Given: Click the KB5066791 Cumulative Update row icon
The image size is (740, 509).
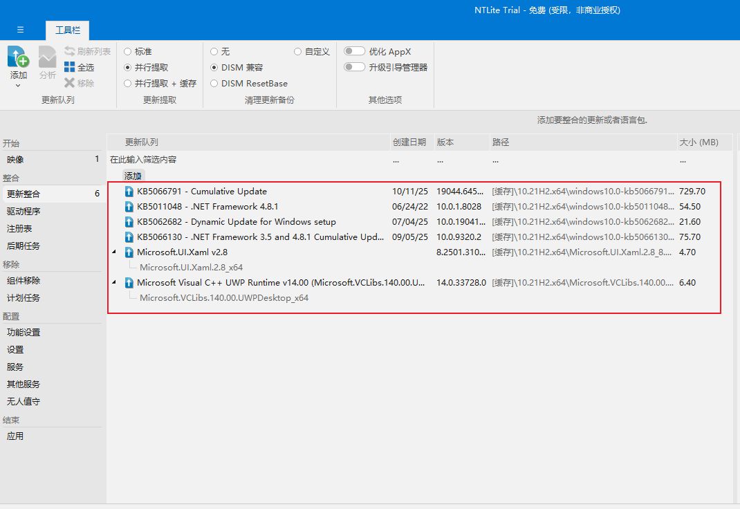Looking at the screenshot, I should point(129,192).
